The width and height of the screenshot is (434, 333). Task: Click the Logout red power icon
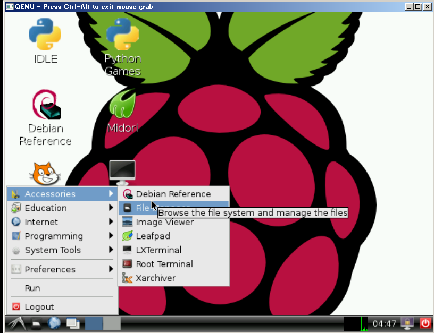pyautogui.click(x=16, y=306)
